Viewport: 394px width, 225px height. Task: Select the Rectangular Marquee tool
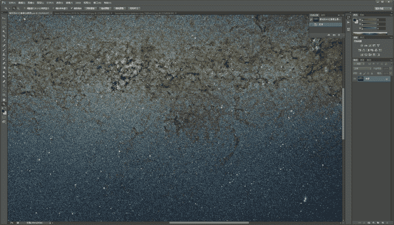click(x=4, y=23)
